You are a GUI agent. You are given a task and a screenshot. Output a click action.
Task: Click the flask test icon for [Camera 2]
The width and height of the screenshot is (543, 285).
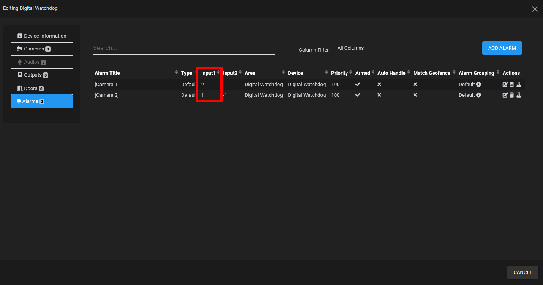(519, 95)
